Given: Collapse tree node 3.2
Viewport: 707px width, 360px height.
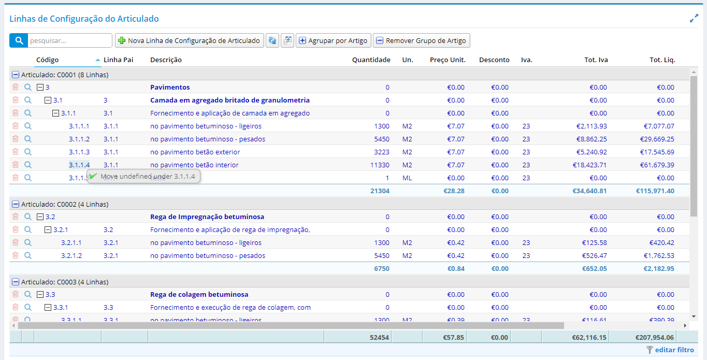Looking at the screenshot, I should click(x=40, y=217).
